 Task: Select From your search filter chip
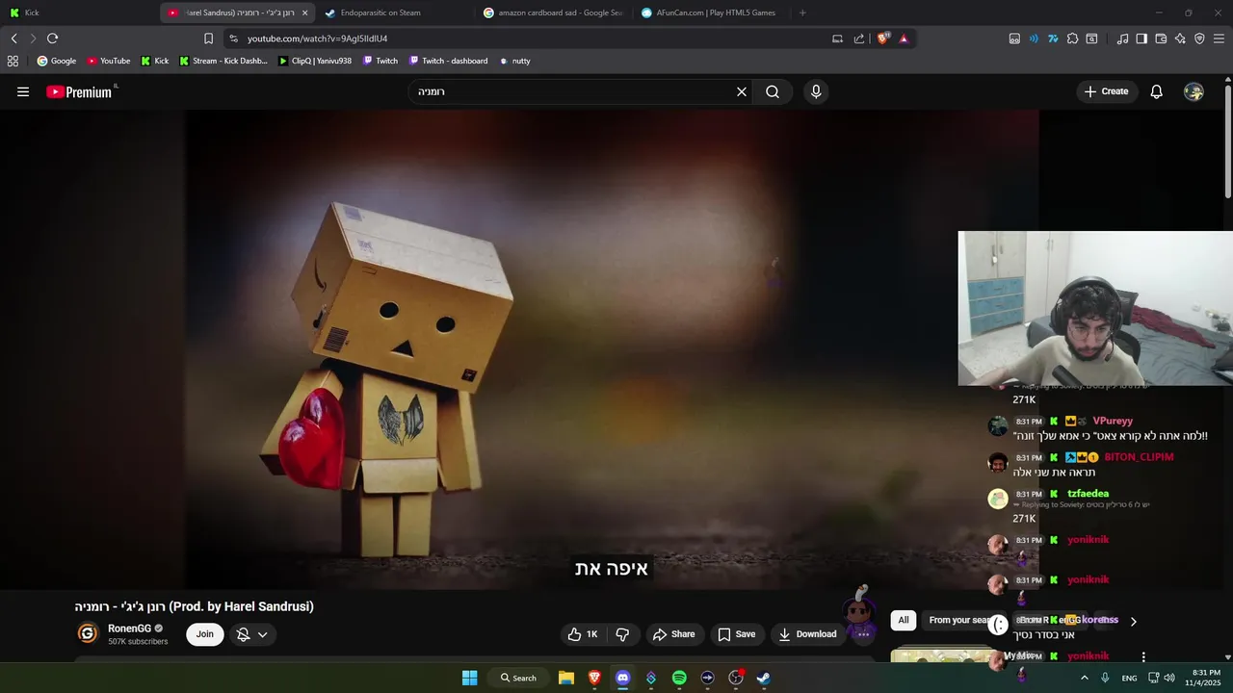pyautogui.click(x=961, y=620)
